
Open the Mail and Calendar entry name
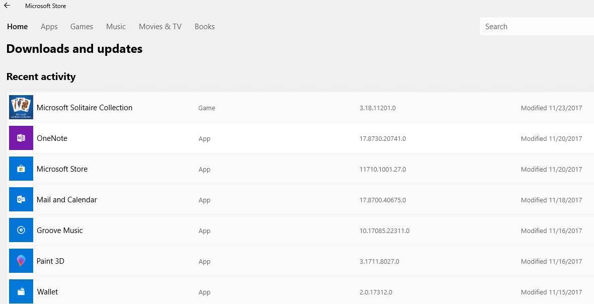tap(67, 200)
